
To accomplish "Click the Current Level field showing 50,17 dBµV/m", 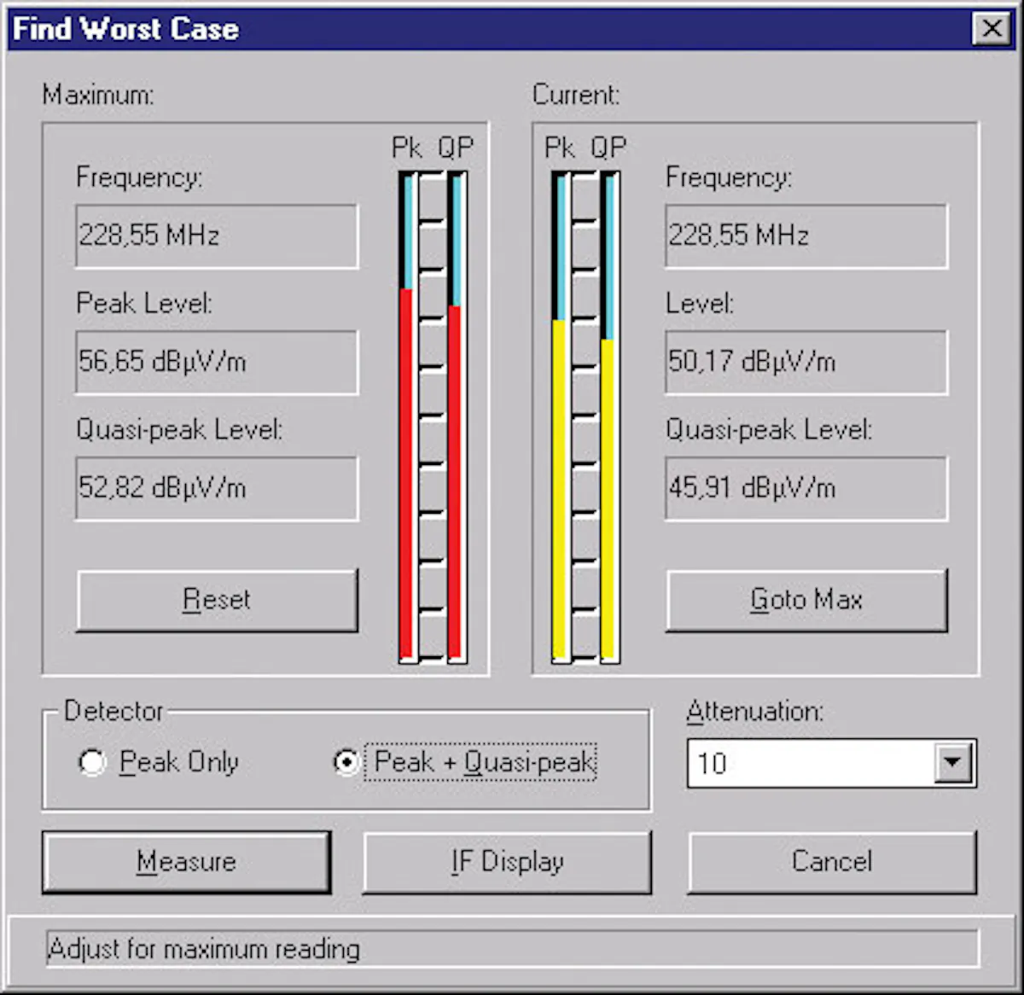I will [x=806, y=362].
